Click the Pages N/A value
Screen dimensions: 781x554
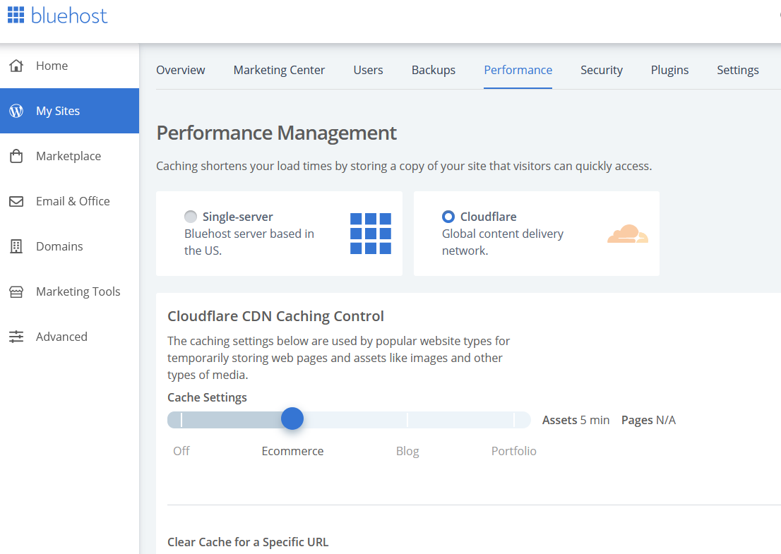click(x=648, y=420)
